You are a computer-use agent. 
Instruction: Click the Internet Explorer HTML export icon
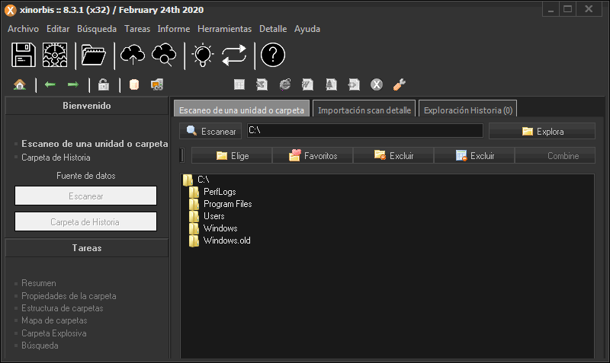(284, 84)
